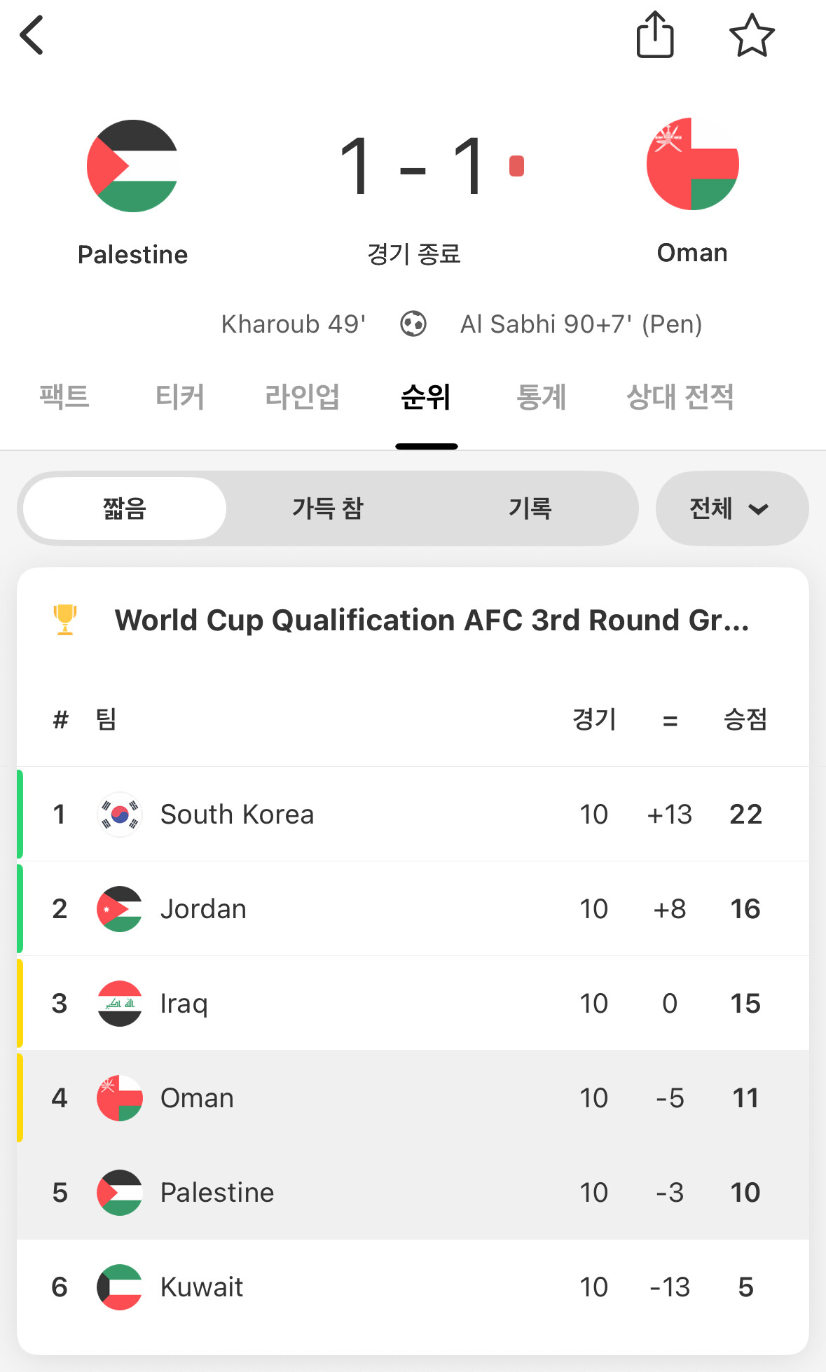Image resolution: width=826 pixels, height=1372 pixels.
Task: Open the 전체 filter dropdown
Action: pyautogui.click(x=731, y=508)
